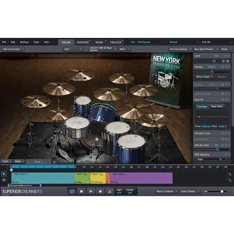Screen dimensions: 234x234
Task: Open the Kick instrument selector dropdown
Action: 73,49
